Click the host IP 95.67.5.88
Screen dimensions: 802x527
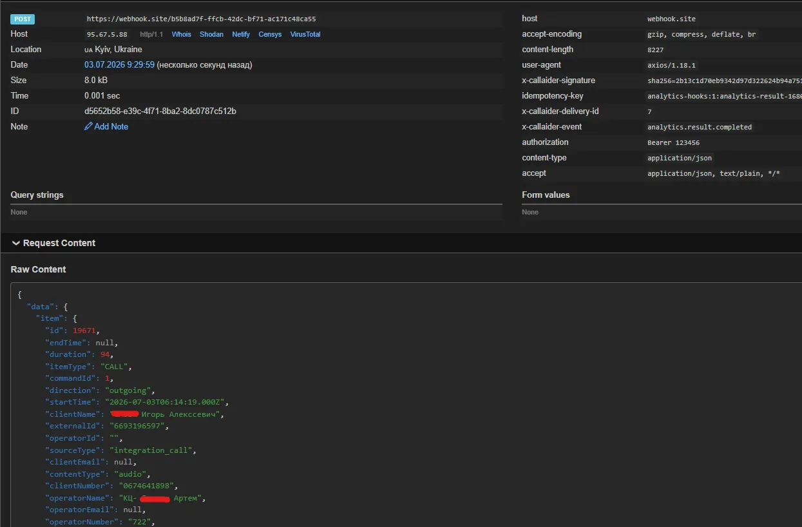107,34
